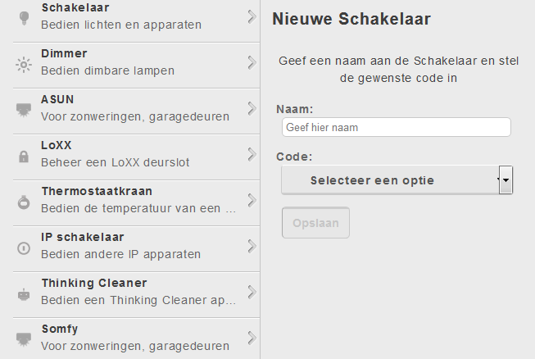This screenshot has height=359, width=535.
Task: Expand the Dimmer row chevron
Action: tap(252, 61)
